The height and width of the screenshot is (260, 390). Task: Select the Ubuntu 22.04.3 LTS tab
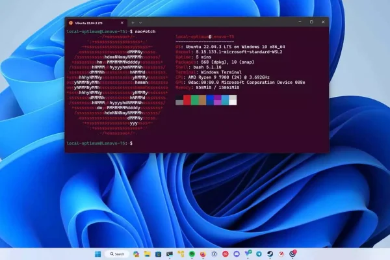click(96, 23)
